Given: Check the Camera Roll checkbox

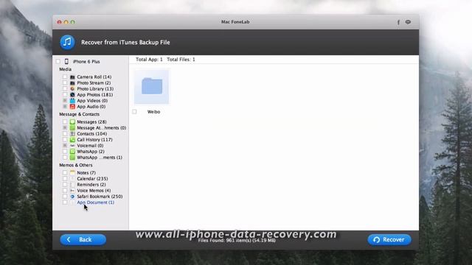Looking at the screenshot, I should point(65,77).
